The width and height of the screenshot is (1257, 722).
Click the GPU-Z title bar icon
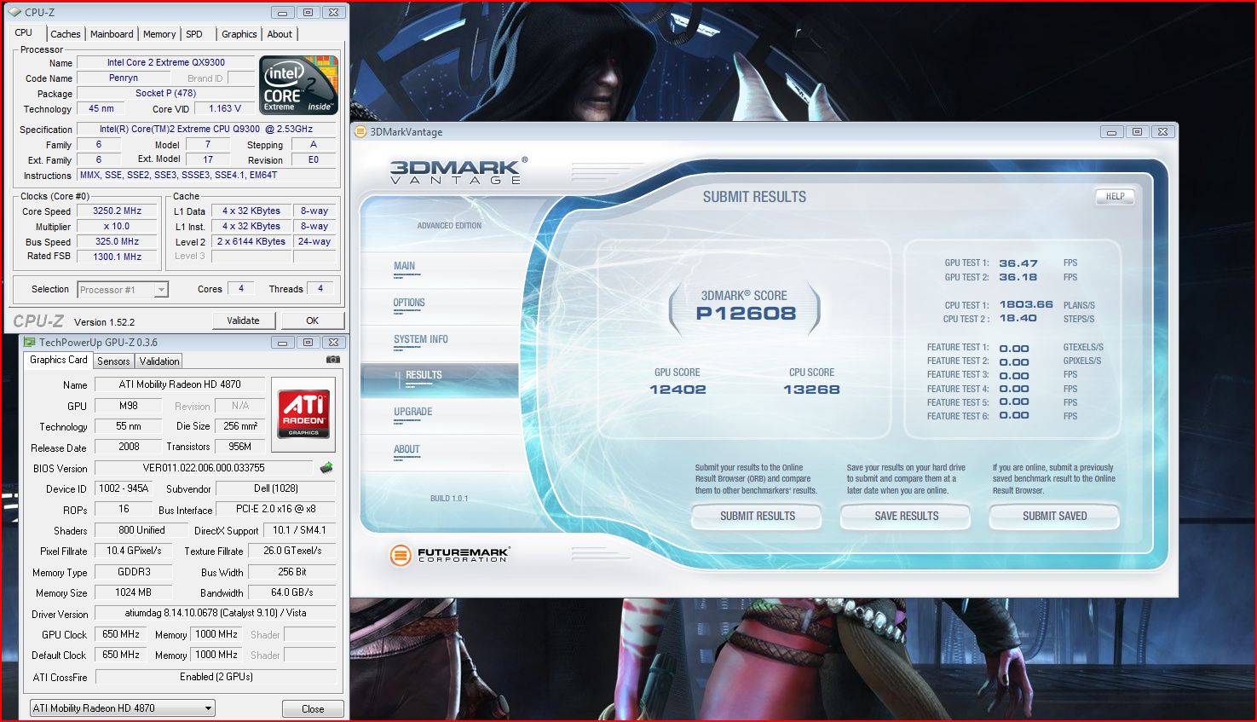click(30, 342)
